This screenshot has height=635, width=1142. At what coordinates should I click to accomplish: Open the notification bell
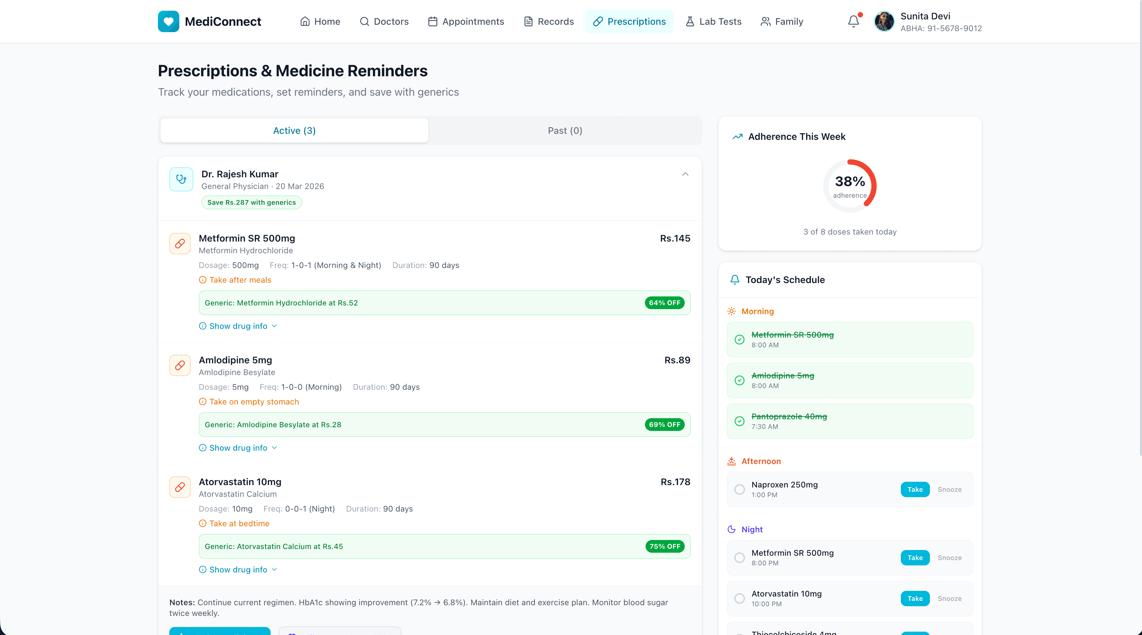[853, 21]
